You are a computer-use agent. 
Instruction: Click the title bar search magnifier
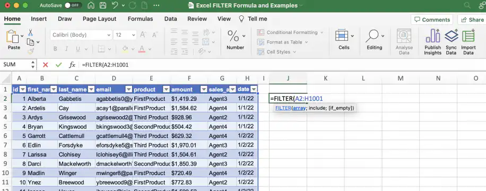[x=467, y=5]
